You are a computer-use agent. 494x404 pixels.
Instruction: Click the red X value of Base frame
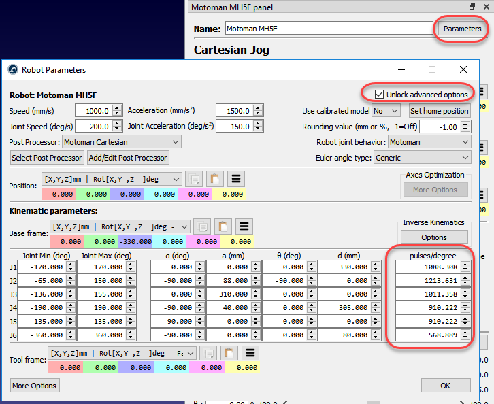(67, 241)
